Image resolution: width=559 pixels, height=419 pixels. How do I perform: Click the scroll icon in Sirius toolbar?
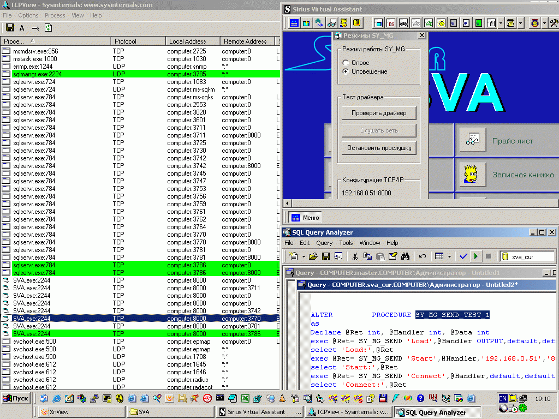click(510, 23)
